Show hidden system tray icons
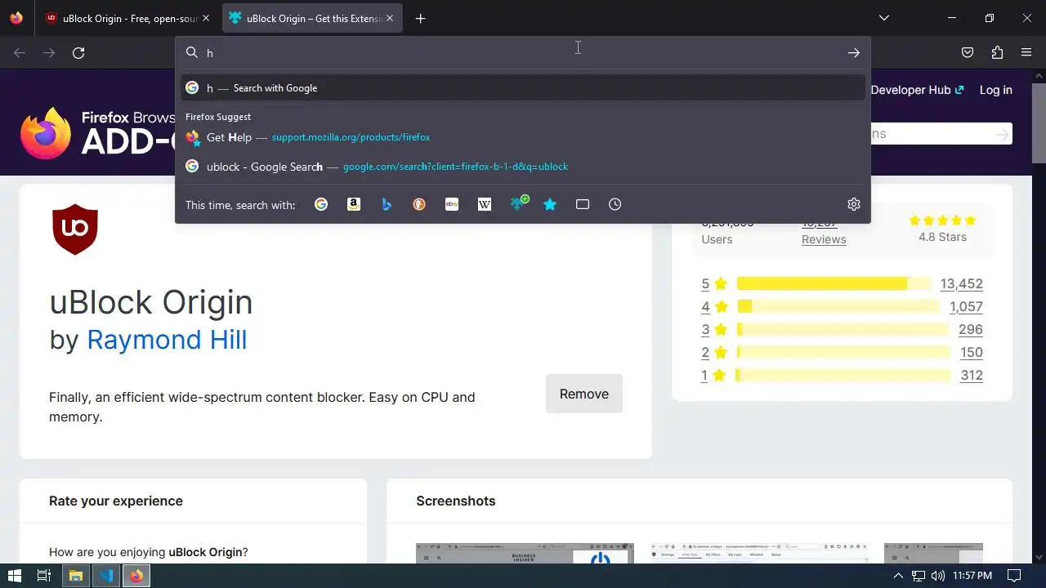 [899, 576]
